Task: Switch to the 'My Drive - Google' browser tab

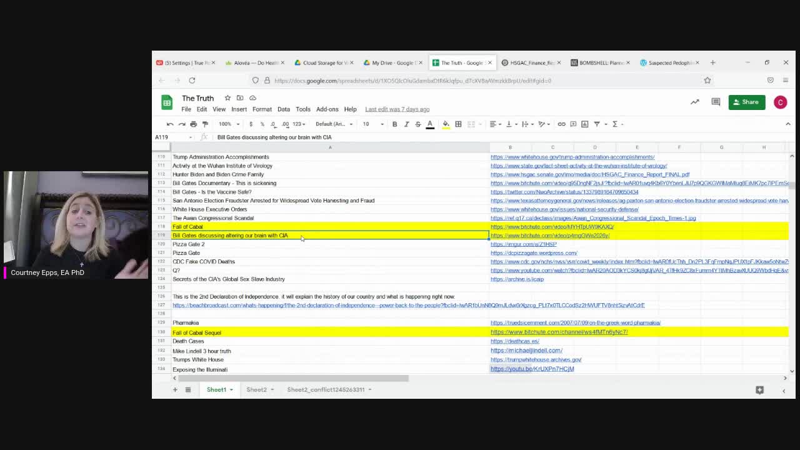Action: pos(392,62)
